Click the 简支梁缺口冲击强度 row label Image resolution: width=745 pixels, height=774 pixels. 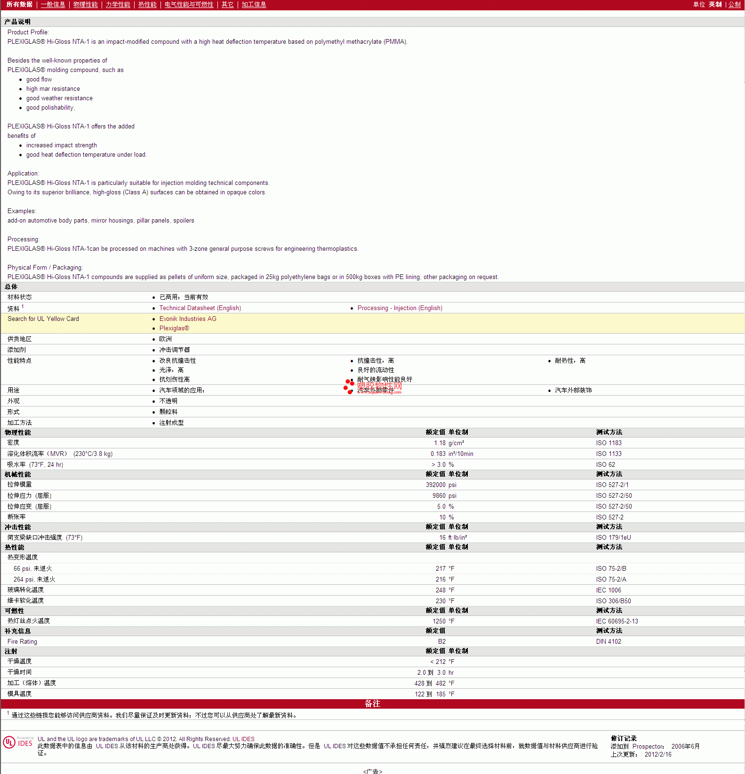tap(45, 538)
